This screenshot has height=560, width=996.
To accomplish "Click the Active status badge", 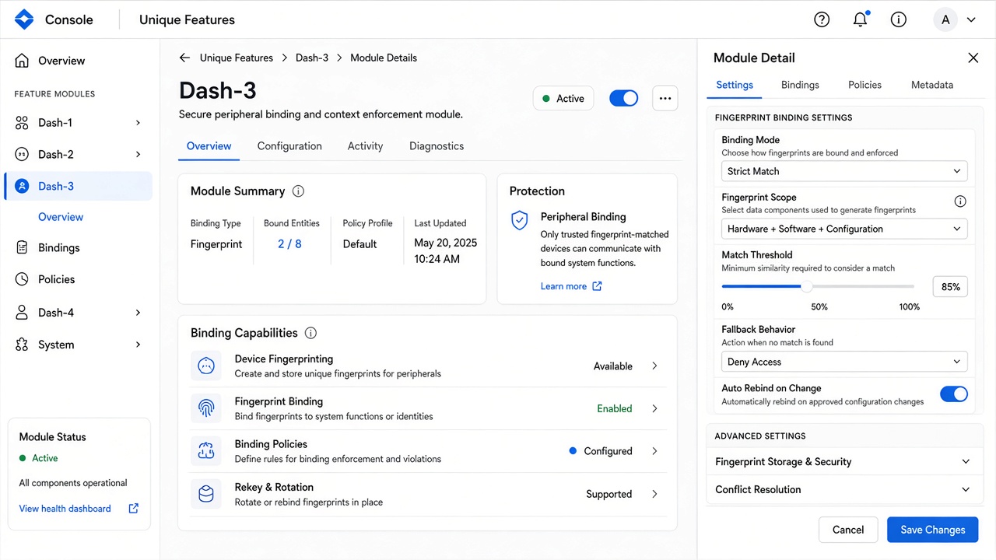I will (563, 99).
